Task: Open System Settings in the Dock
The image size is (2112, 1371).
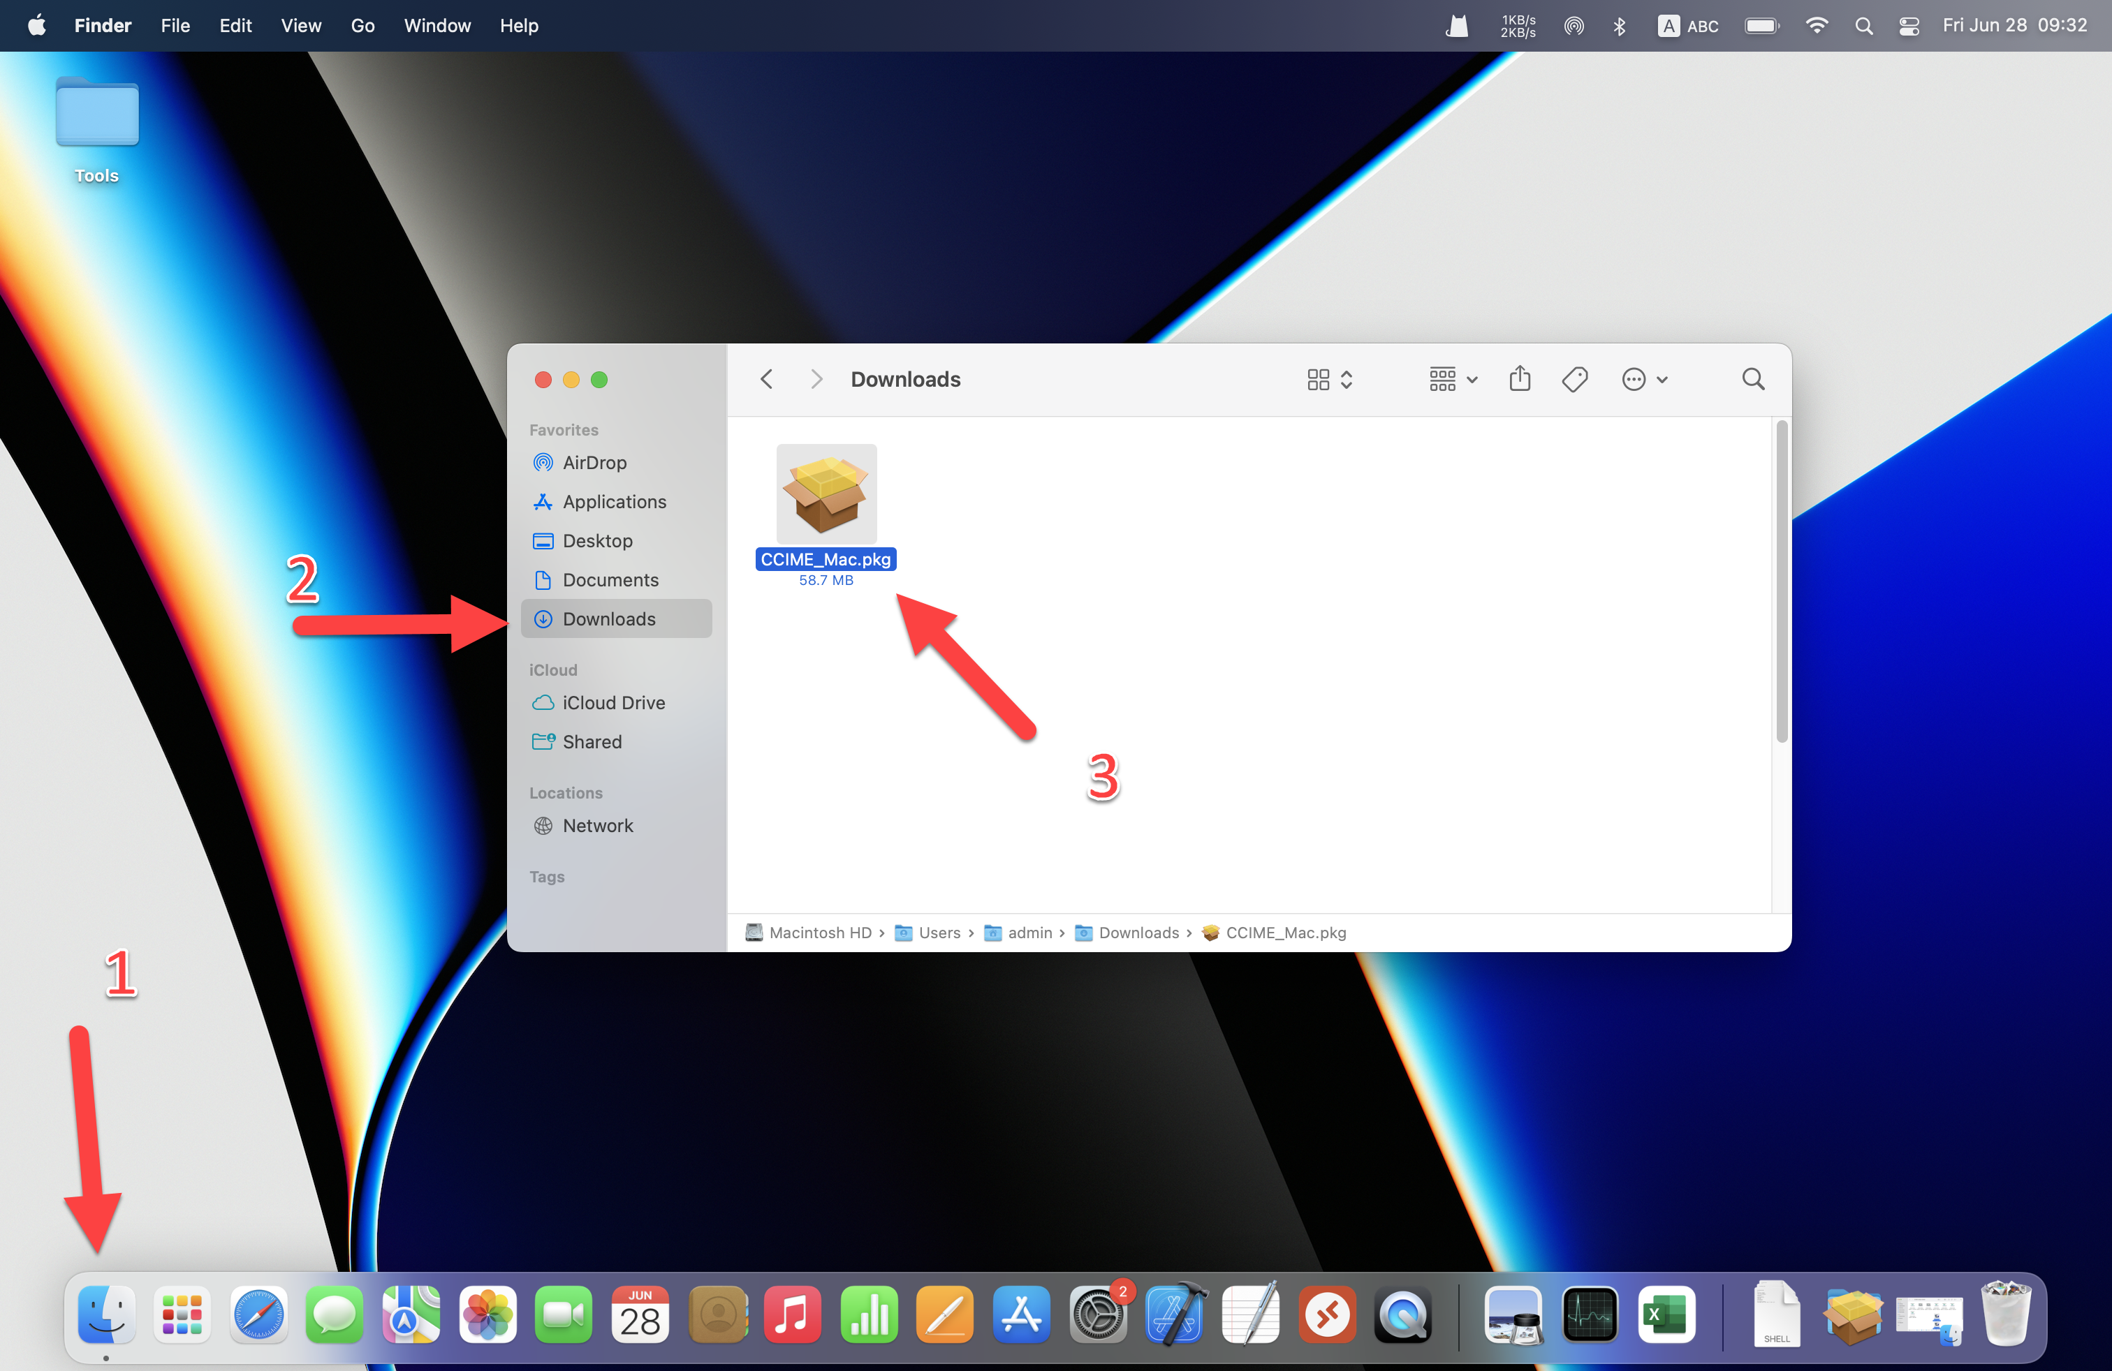Action: 1098,1314
